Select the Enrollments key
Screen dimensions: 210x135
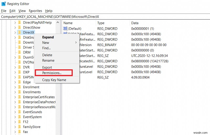click(x=32, y=92)
